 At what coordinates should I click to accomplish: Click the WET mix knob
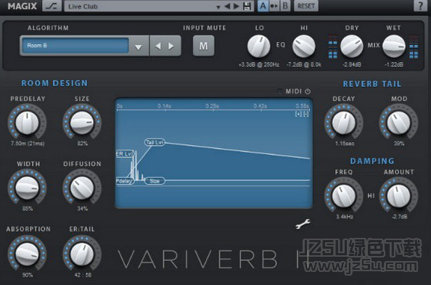point(393,46)
